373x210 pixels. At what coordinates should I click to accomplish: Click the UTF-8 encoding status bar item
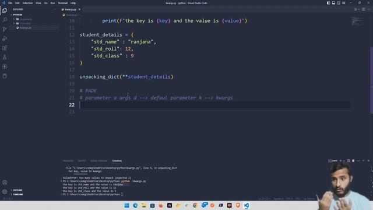[289, 198]
